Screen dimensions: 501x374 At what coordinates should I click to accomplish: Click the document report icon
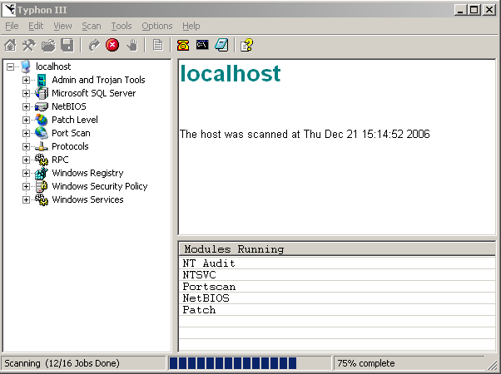pos(157,45)
